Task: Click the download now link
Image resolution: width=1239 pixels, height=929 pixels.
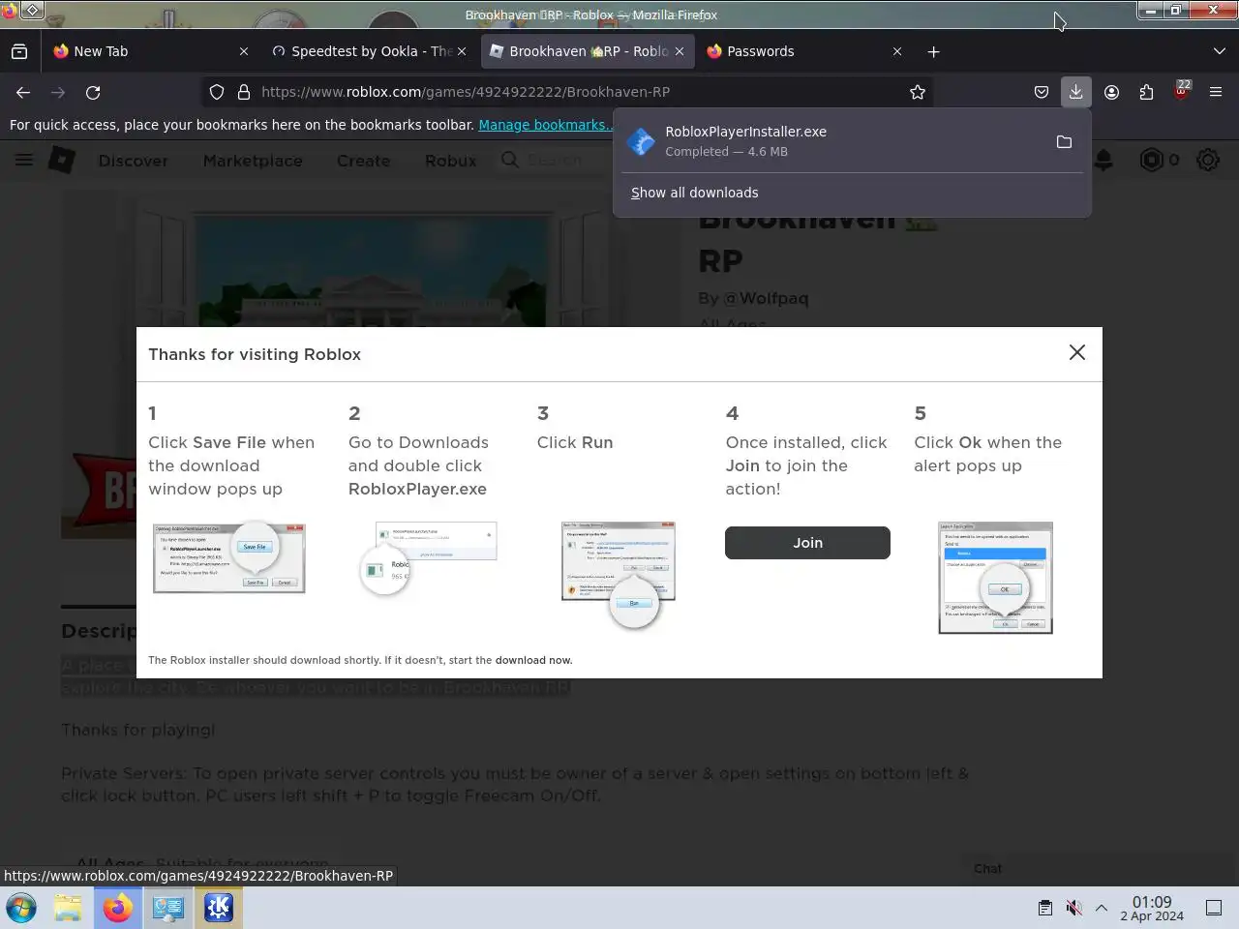Action: 533,660
